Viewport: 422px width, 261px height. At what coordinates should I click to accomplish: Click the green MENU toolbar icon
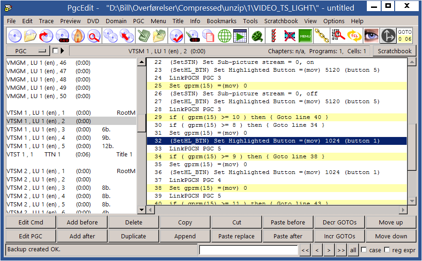pyautogui.click(x=305, y=36)
